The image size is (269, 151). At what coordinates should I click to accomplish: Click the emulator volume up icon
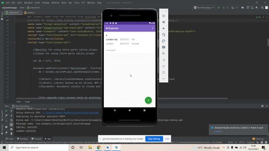tap(164, 22)
